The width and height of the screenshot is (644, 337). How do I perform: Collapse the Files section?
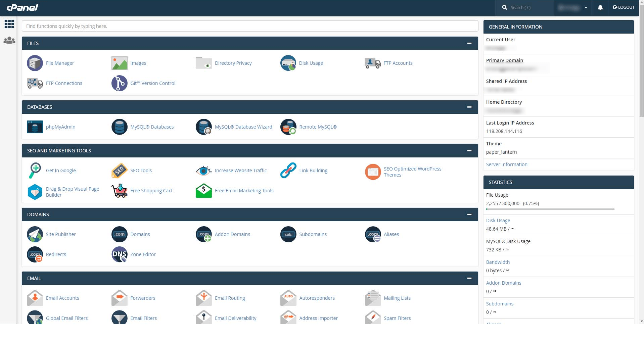[x=469, y=43]
